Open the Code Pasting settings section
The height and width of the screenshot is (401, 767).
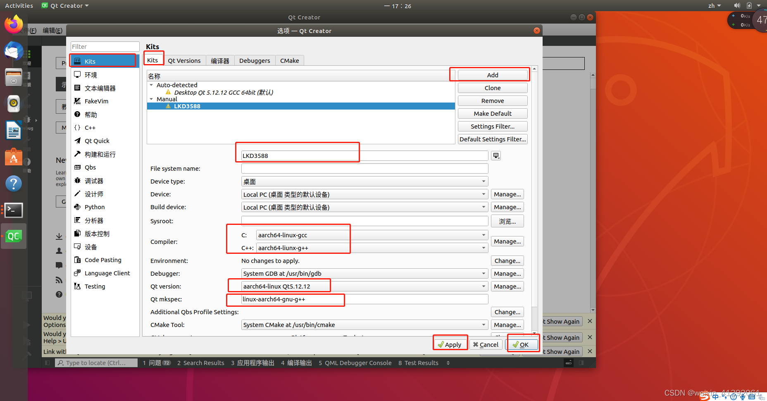point(102,260)
